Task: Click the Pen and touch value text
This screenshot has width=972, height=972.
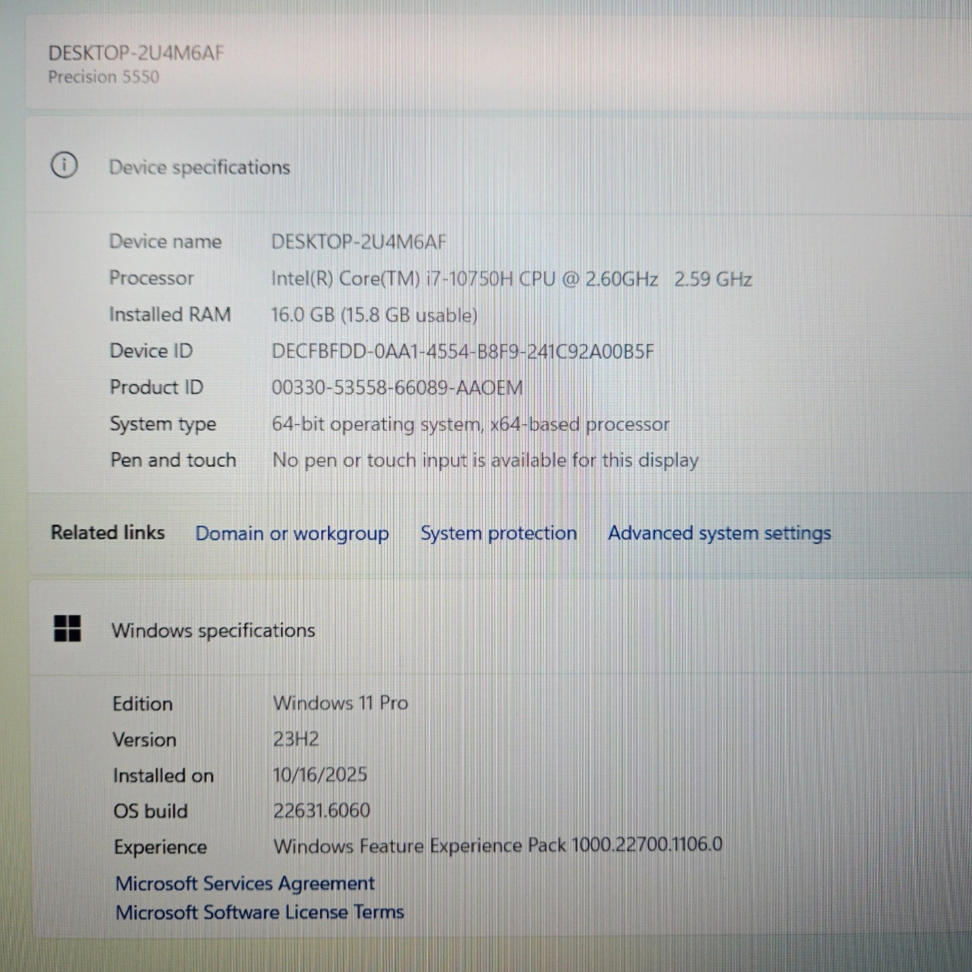Action: click(485, 461)
